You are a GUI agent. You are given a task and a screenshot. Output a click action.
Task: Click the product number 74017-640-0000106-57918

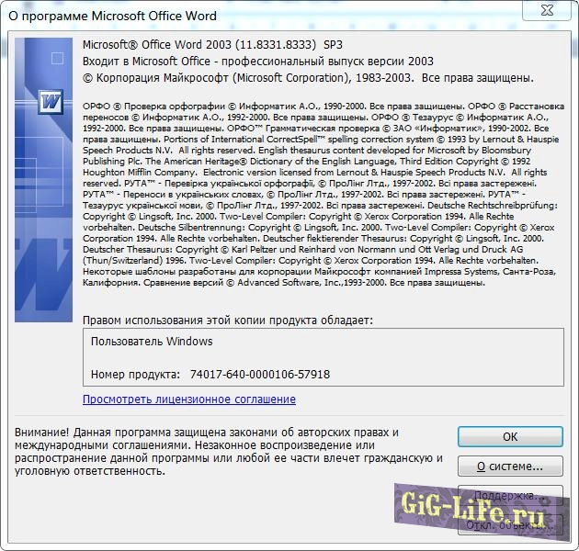pyautogui.click(x=259, y=375)
